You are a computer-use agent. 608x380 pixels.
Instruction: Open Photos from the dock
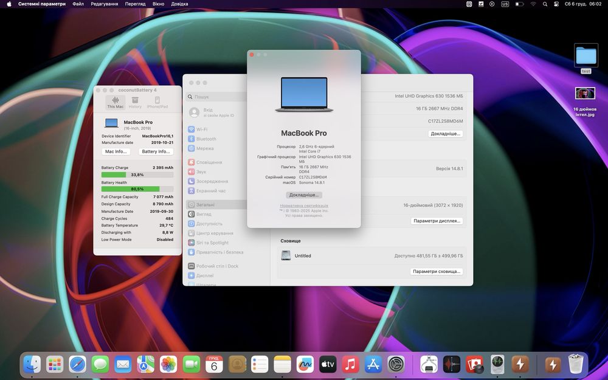(x=168, y=364)
